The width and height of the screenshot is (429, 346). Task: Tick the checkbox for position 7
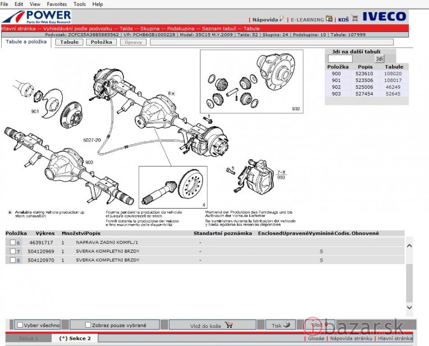13,251
